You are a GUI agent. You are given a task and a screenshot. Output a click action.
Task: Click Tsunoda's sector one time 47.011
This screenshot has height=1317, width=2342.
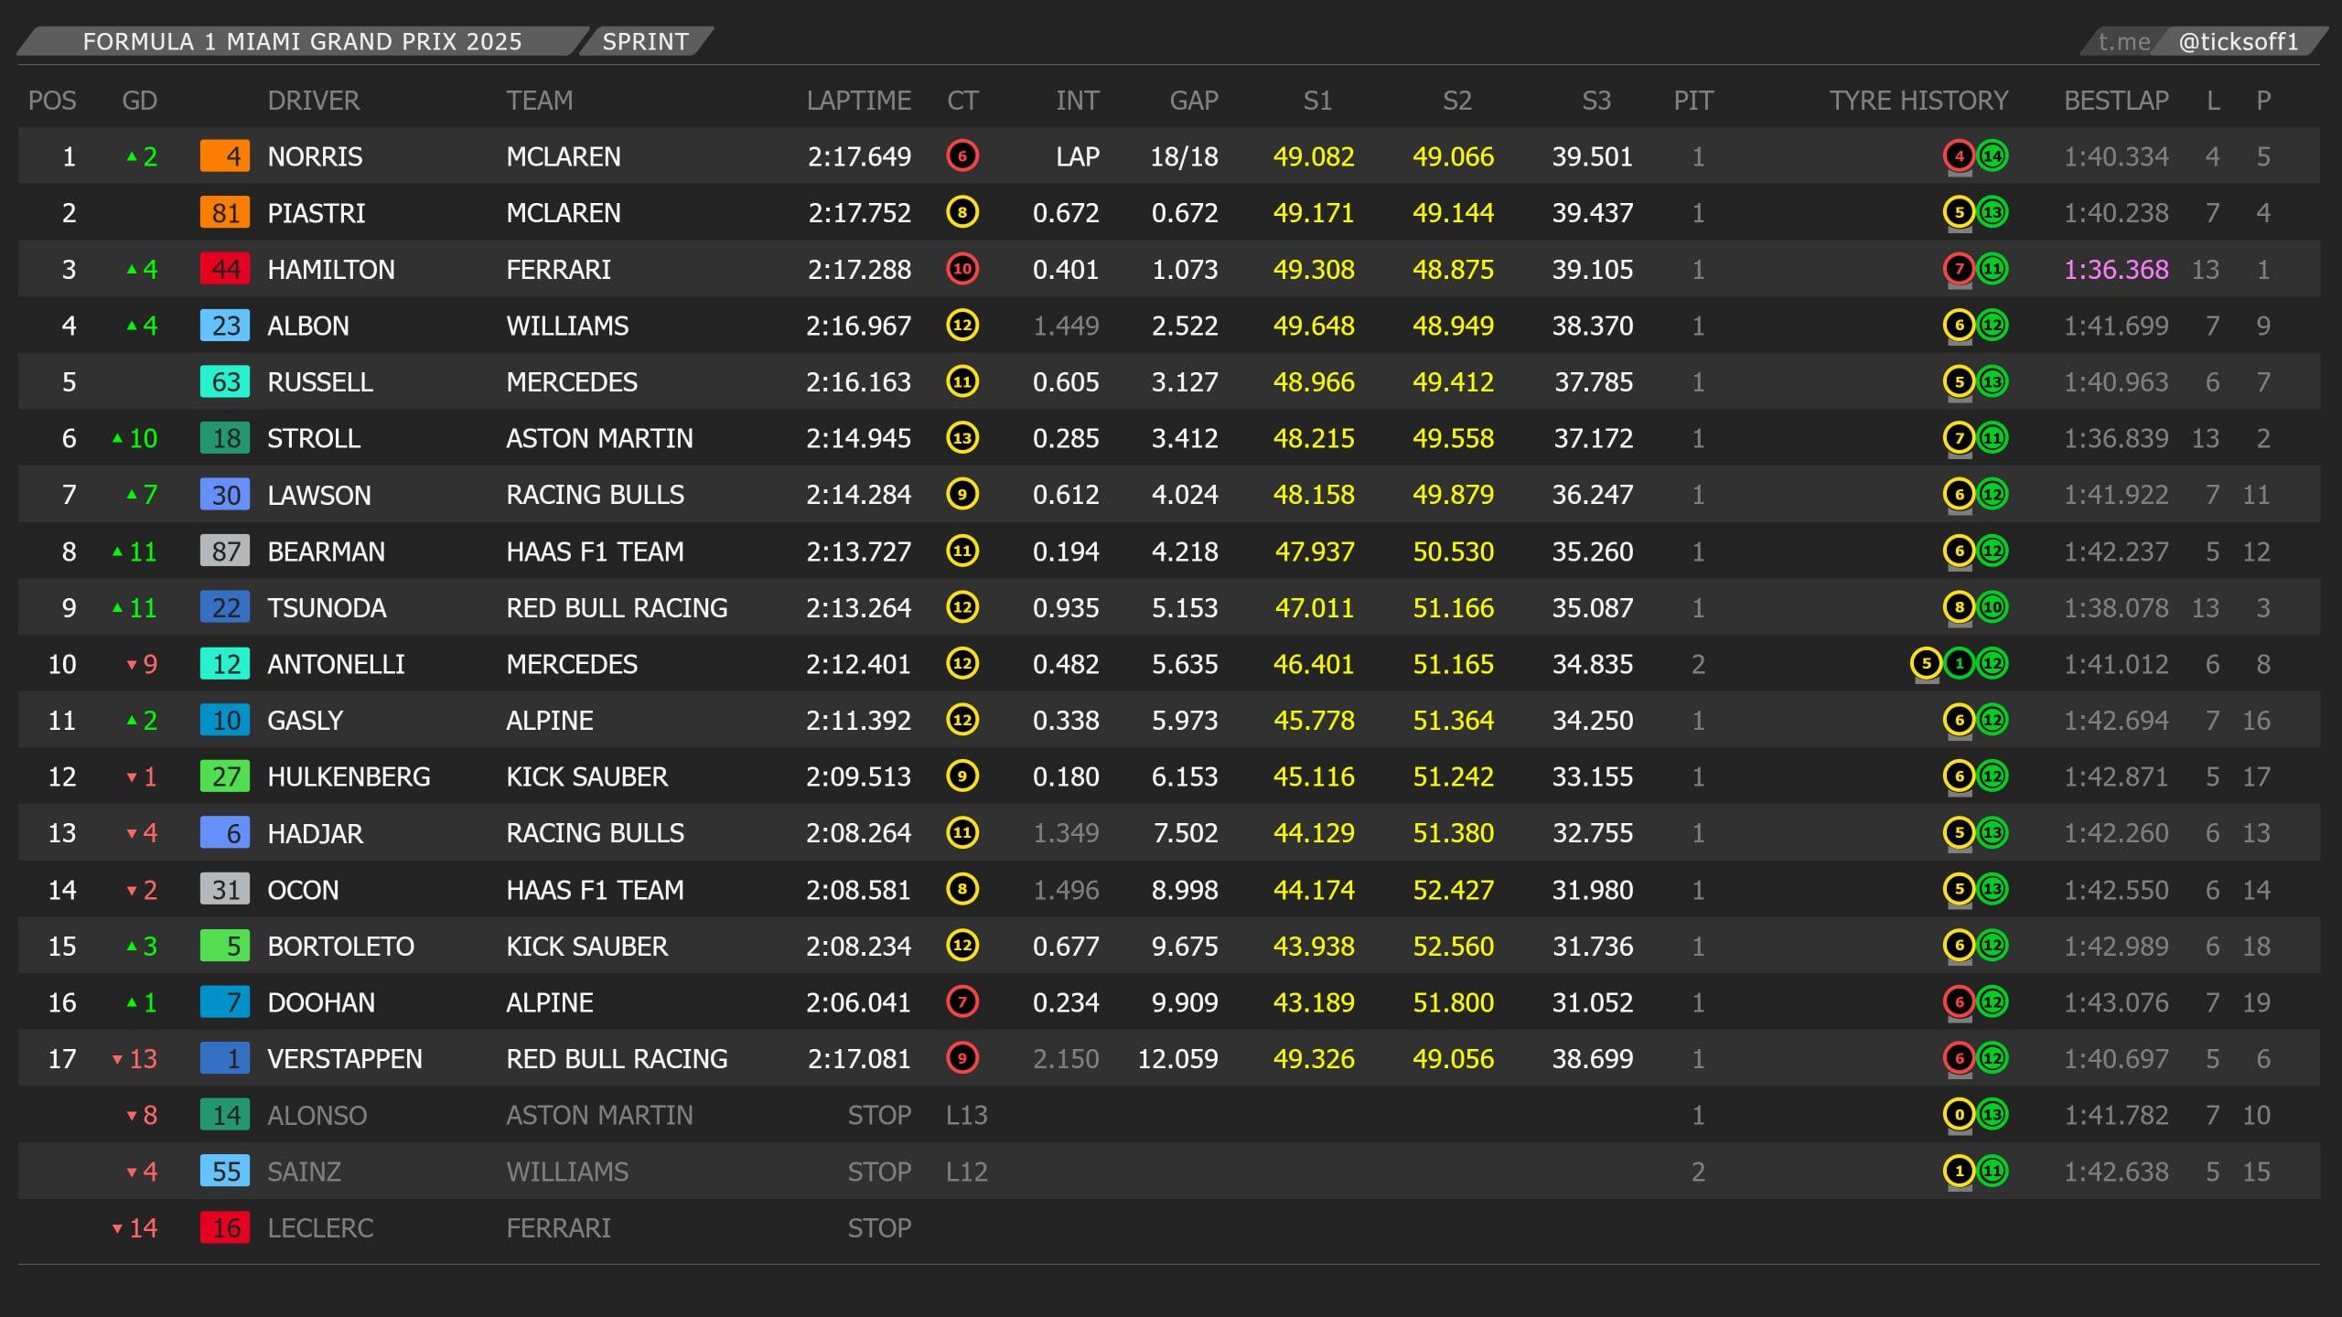click(x=1314, y=607)
